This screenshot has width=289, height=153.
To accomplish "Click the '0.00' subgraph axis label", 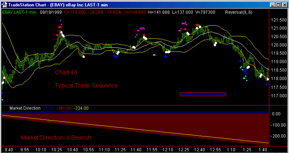I will tap(276, 114).
